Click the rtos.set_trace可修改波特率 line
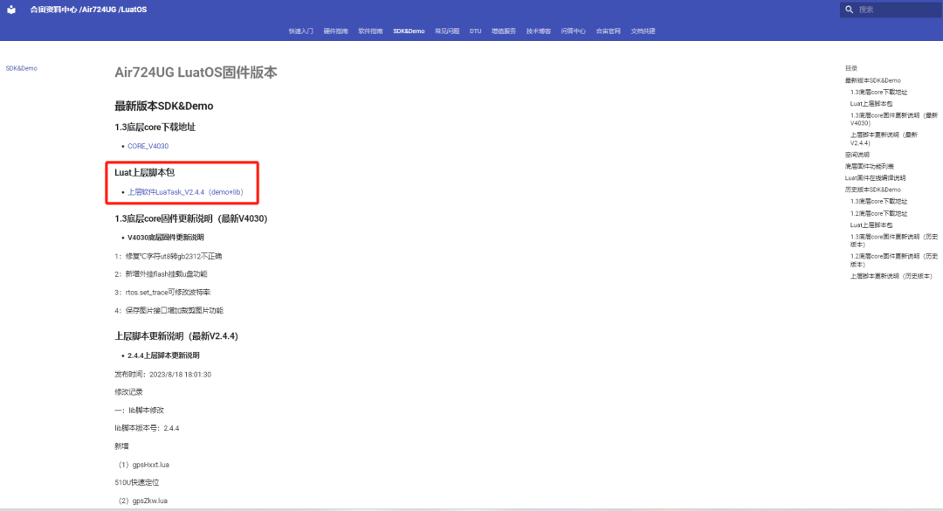The height and width of the screenshot is (511, 943). pyautogui.click(x=163, y=293)
